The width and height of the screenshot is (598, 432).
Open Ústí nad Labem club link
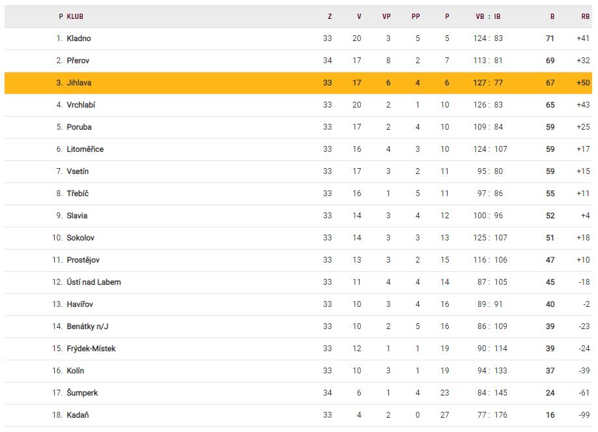[94, 282]
